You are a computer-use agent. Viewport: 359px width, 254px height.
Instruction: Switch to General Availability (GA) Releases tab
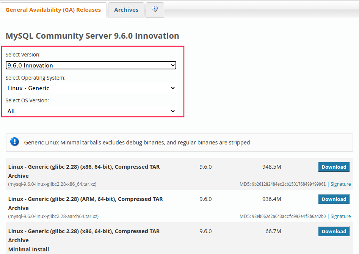[53, 10]
